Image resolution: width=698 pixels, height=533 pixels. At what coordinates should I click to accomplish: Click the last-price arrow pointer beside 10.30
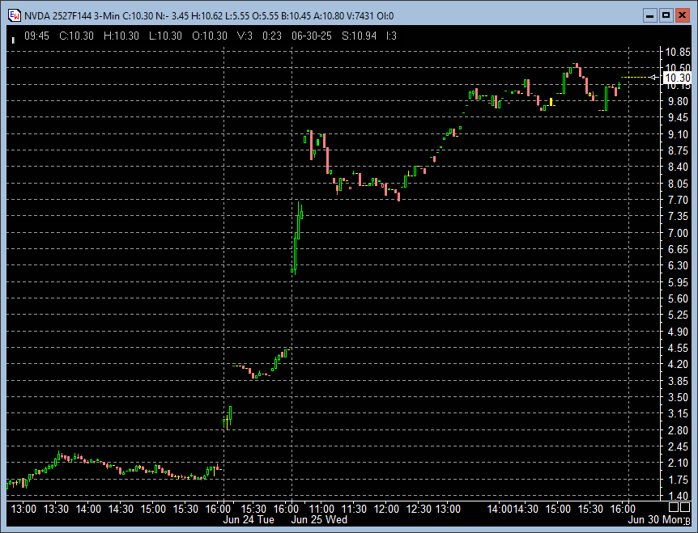653,78
